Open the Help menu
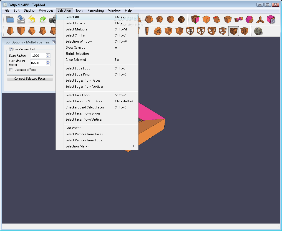The width and height of the screenshot is (282, 231). click(x=128, y=11)
